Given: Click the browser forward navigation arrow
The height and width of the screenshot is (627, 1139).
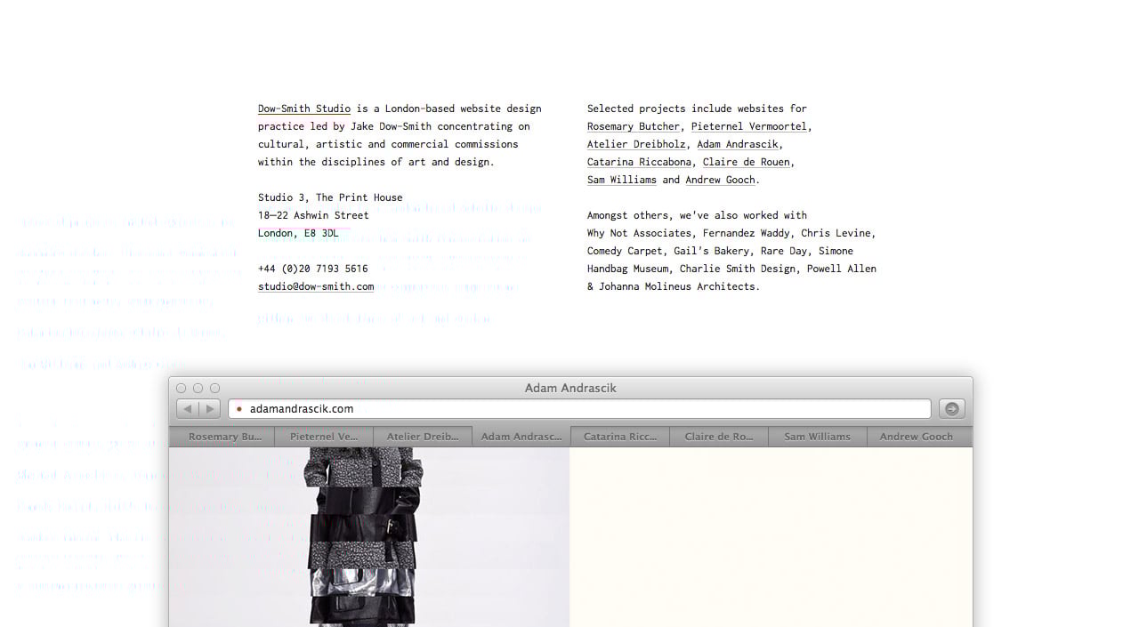Looking at the screenshot, I should pyautogui.click(x=210, y=408).
